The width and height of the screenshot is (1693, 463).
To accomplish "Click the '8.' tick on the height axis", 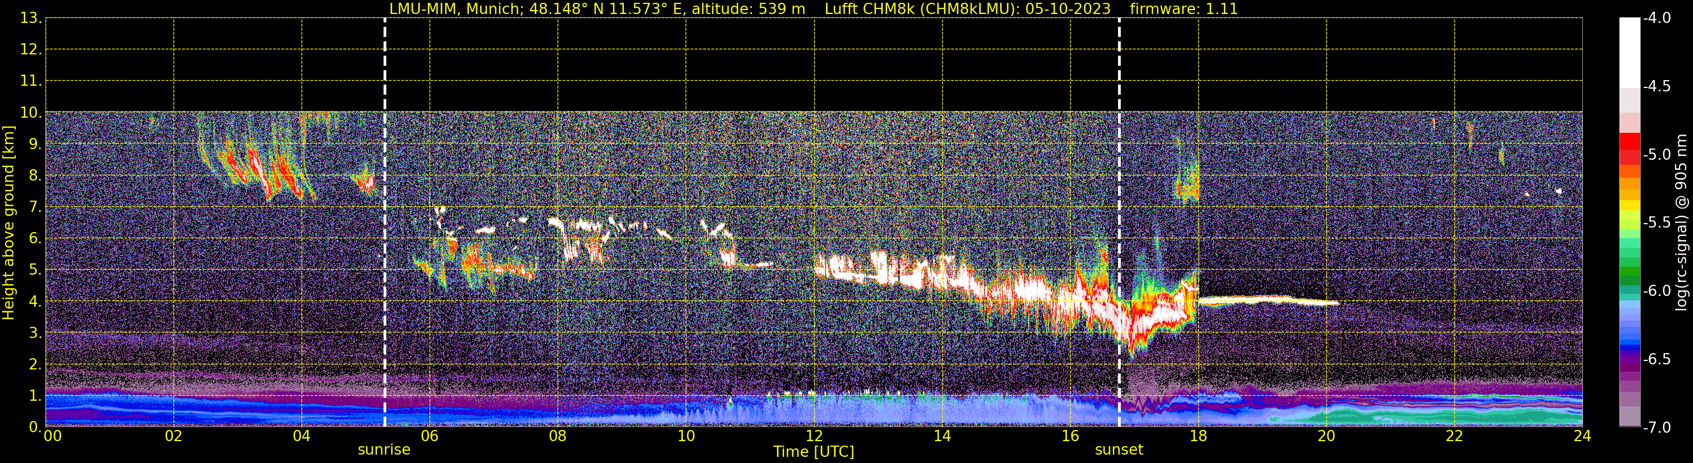I will click(x=35, y=176).
